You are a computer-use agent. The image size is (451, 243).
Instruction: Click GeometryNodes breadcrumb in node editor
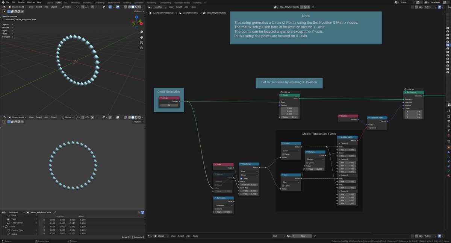click(x=190, y=13)
